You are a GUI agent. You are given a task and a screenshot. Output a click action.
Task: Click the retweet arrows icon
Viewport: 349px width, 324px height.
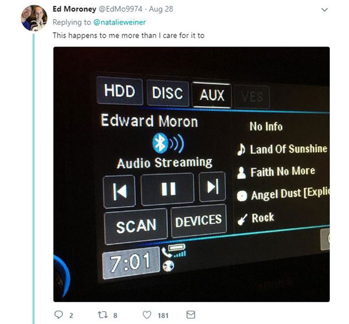click(x=103, y=315)
